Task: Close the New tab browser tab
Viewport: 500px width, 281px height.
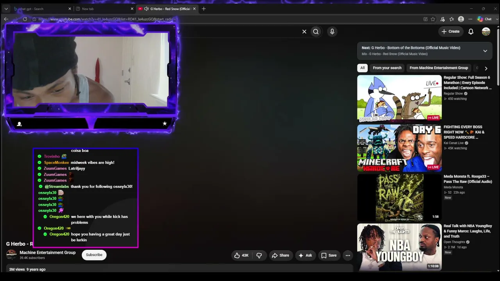Action: coord(132,9)
